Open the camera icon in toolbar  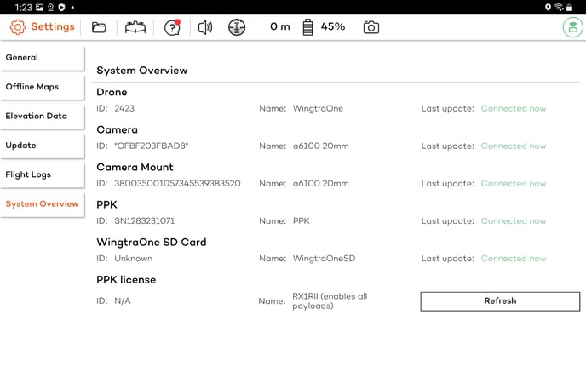coord(371,27)
